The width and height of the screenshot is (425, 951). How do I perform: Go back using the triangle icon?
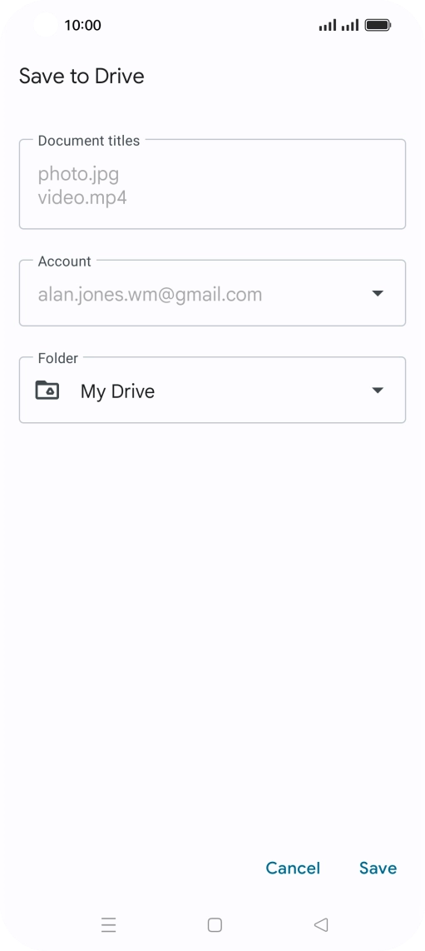click(x=321, y=925)
